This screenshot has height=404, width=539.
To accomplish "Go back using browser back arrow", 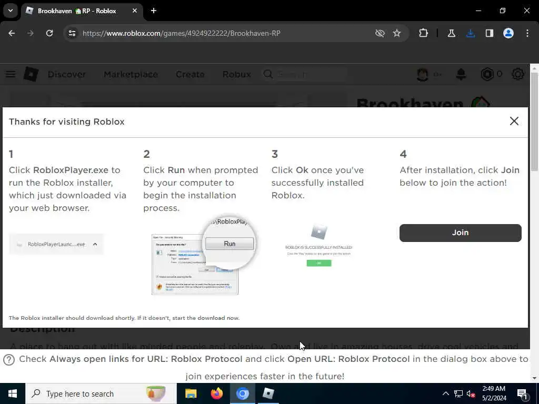I will pyautogui.click(x=12, y=33).
